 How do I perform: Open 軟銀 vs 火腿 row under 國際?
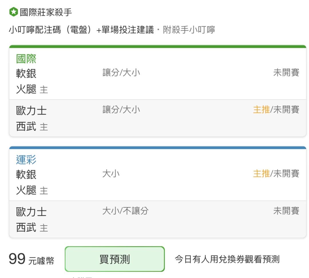tap(158, 81)
